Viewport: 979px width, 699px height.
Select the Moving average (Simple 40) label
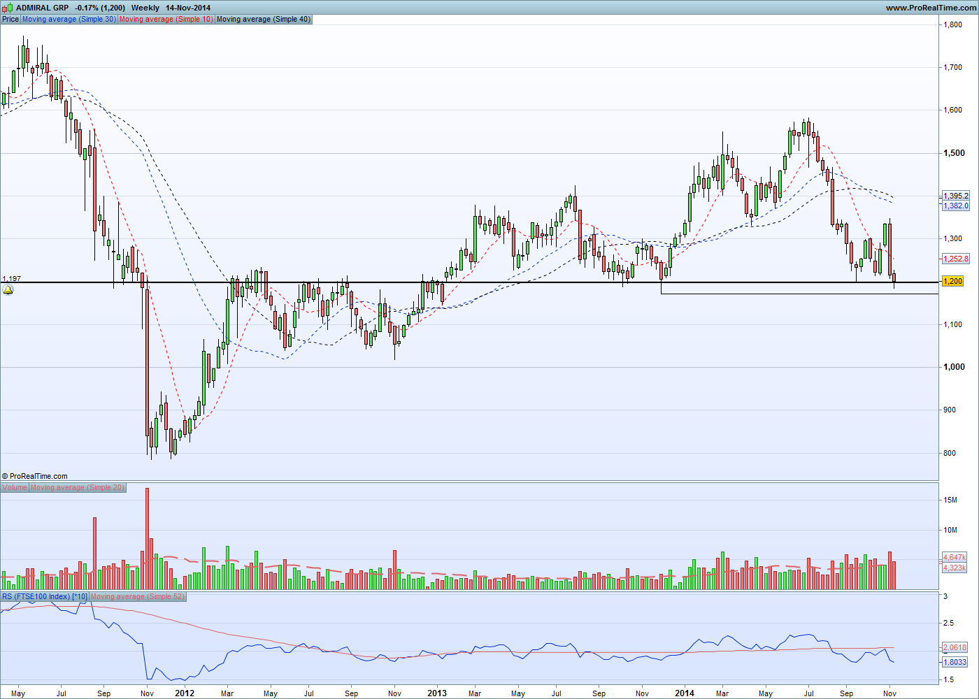pyautogui.click(x=264, y=19)
